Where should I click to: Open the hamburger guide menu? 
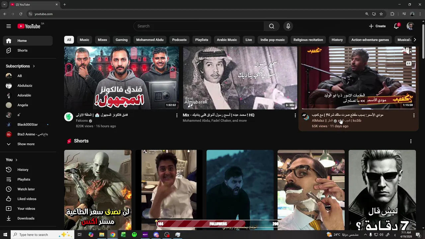9,26
